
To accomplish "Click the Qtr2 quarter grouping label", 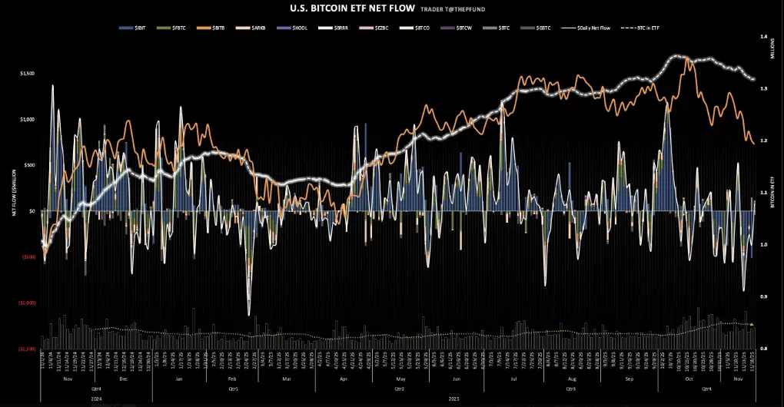I will click(399, 389).
